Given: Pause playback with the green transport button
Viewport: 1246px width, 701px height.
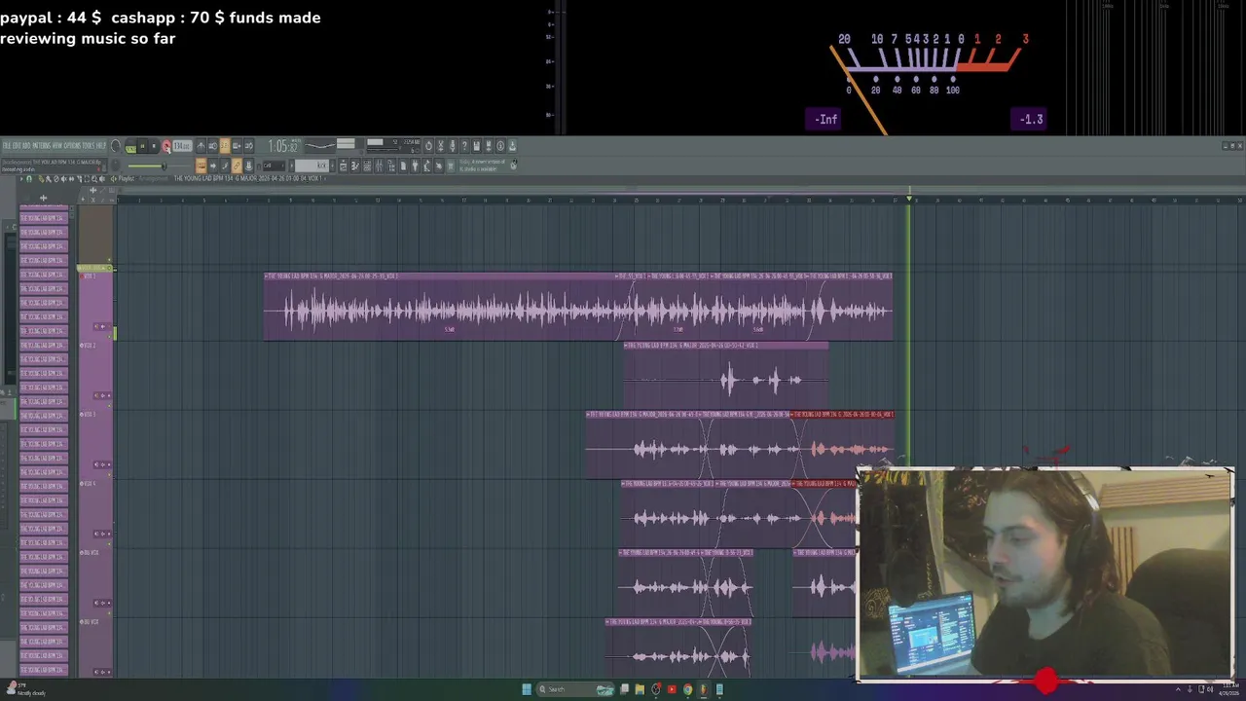Looking at the screenshot, I should (142, 146).
